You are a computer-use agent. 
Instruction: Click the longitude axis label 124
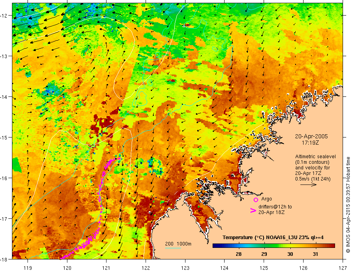tap(225, 268)
